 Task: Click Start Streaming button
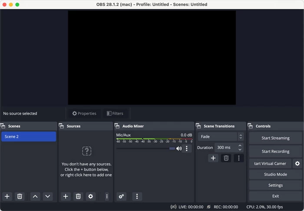tap(275, 138)
